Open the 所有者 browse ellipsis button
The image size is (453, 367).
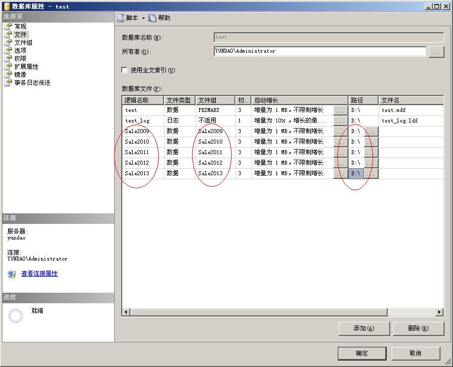tap(436, 52)
